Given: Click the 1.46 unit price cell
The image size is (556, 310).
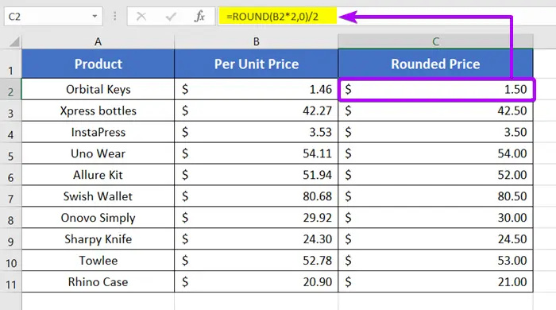Looking at the screenshot, I should point(256,89).
